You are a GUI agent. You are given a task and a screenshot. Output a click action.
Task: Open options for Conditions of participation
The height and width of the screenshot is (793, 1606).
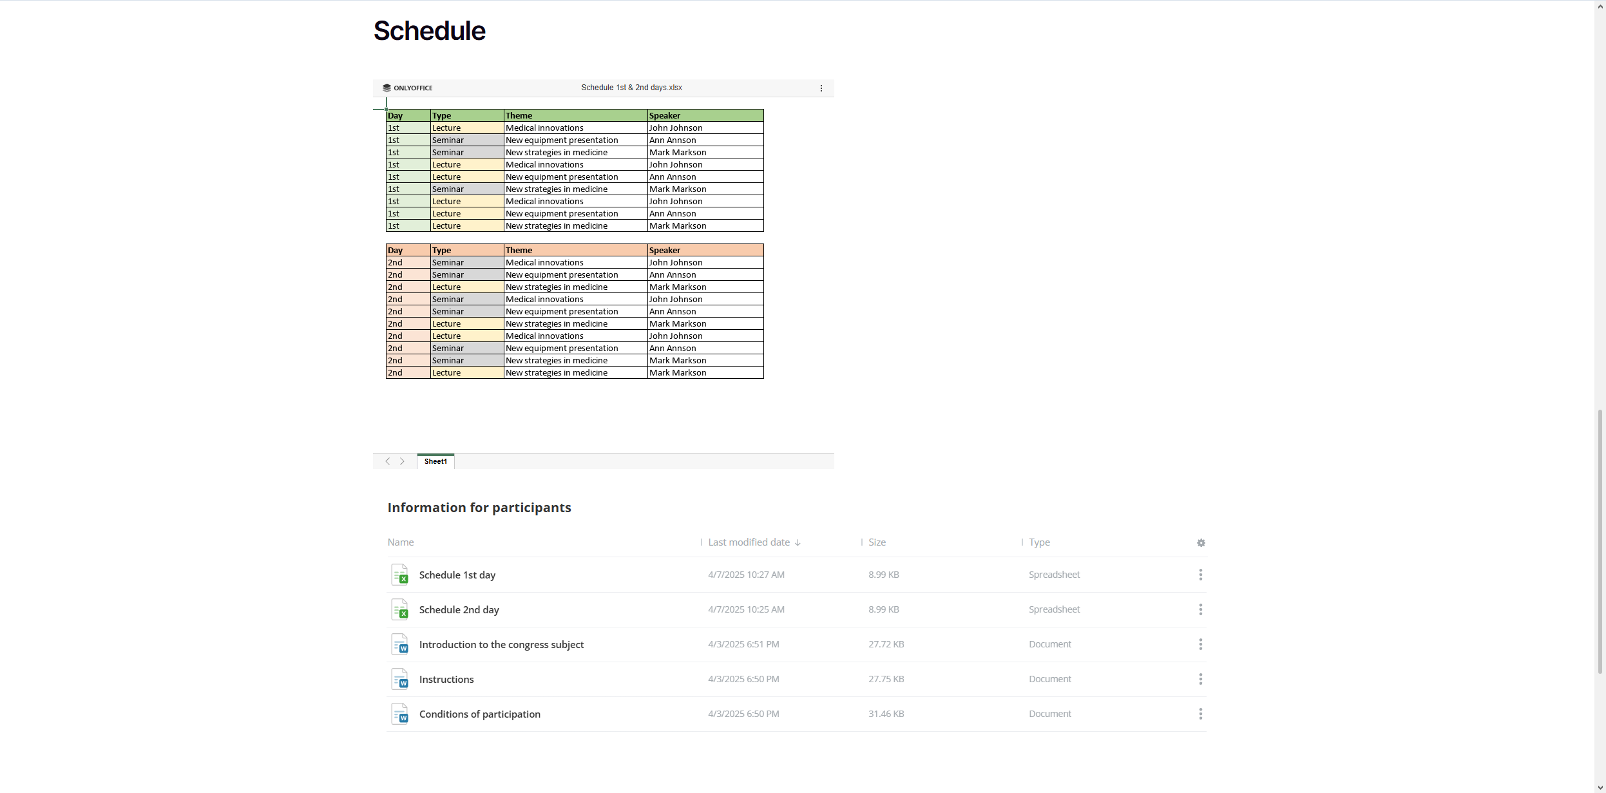[1200, 714]
